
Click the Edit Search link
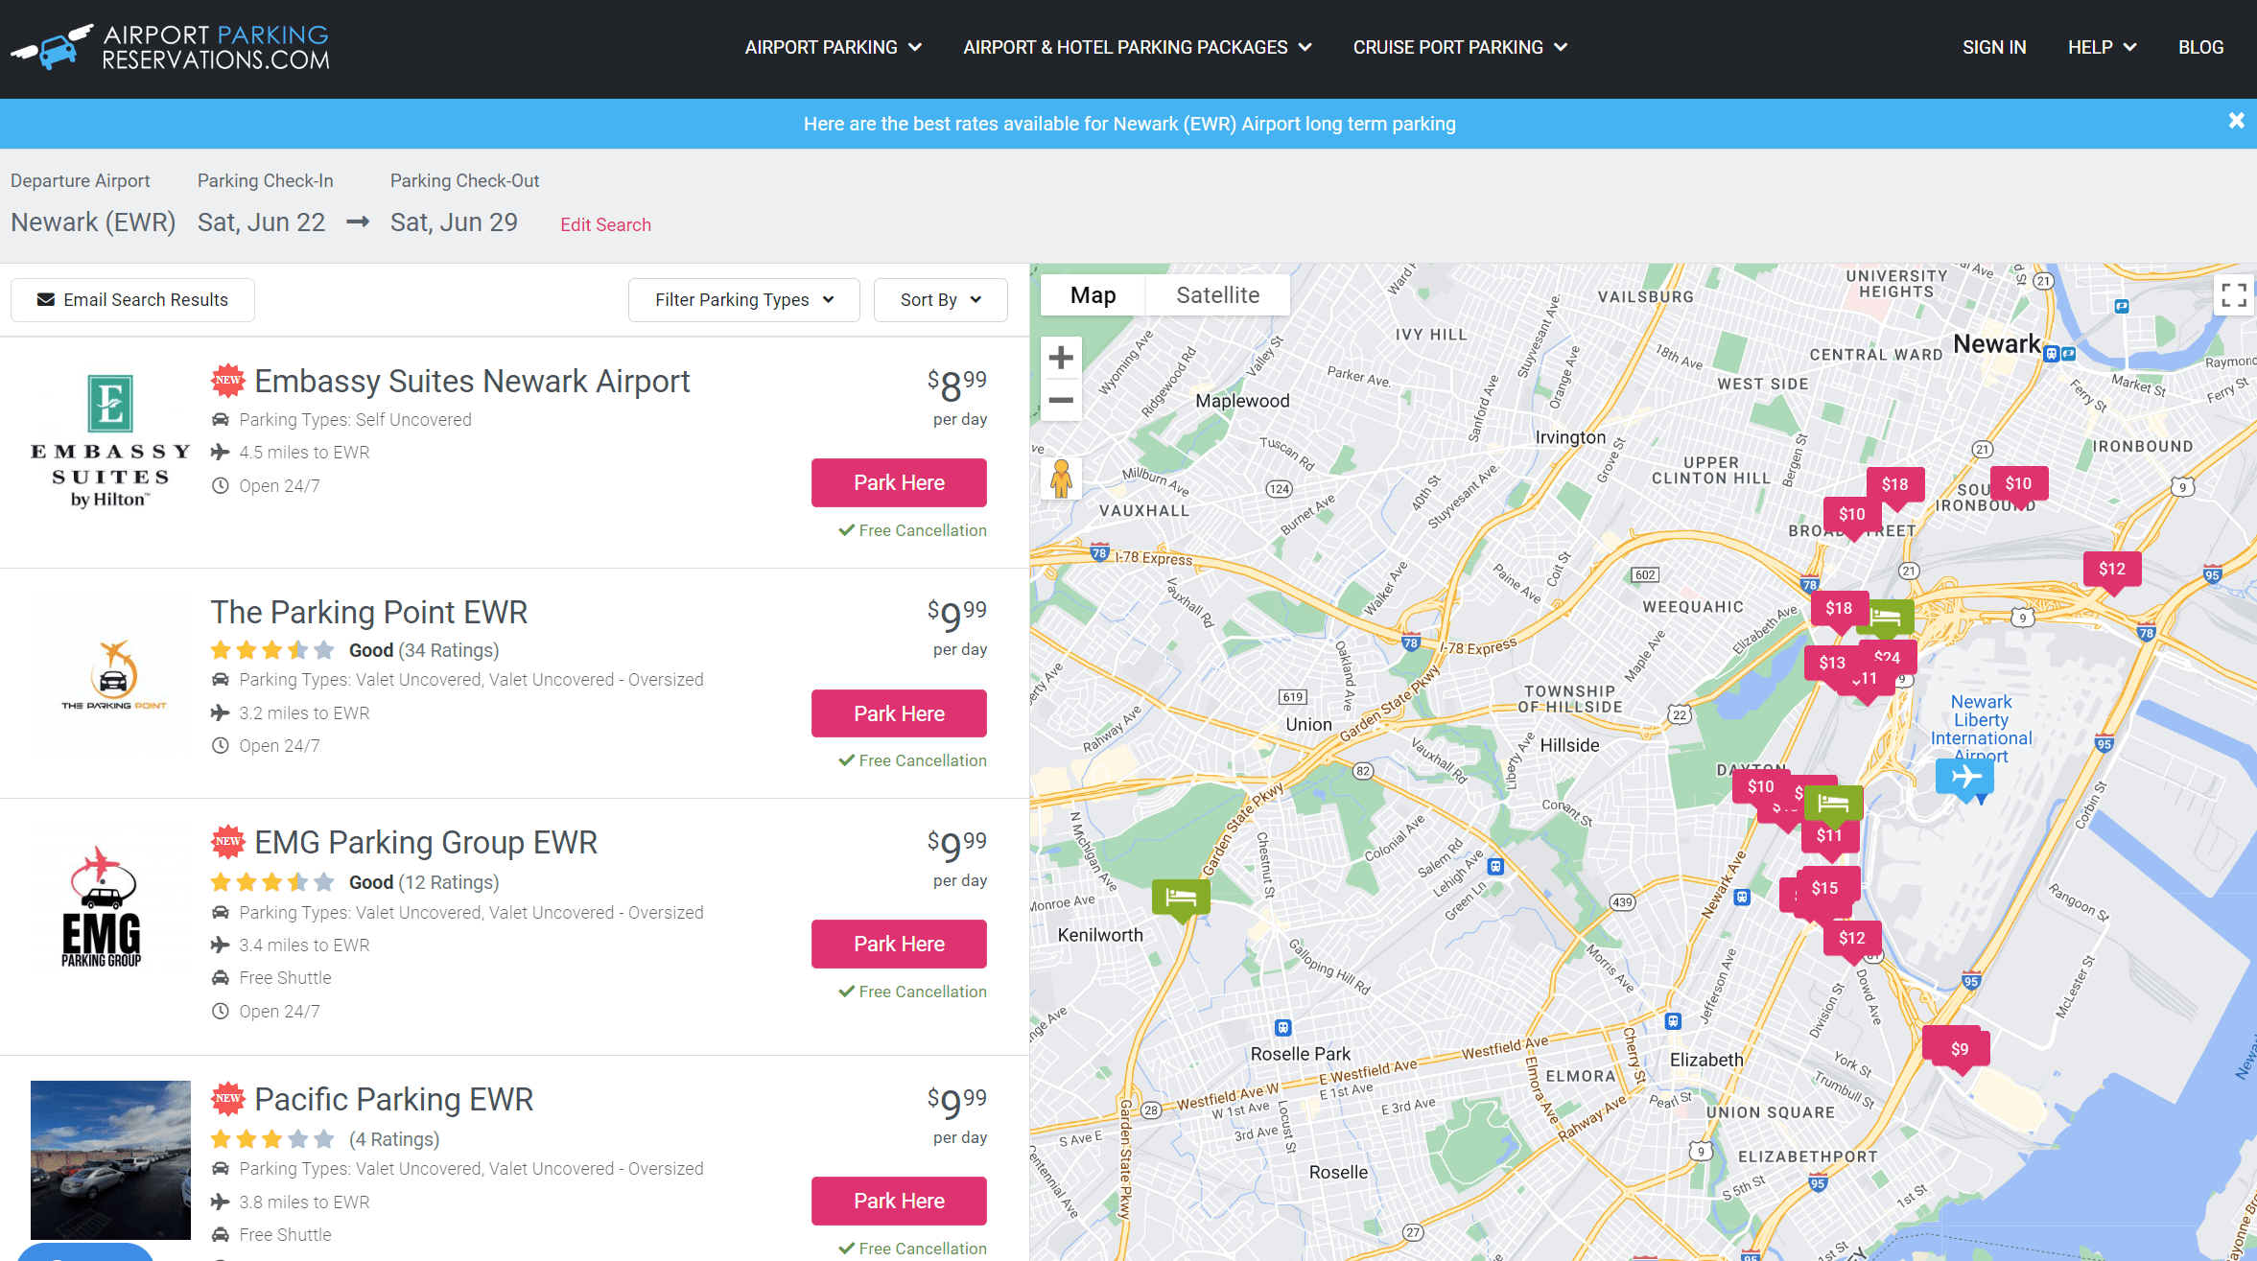[x=605, y=224]
